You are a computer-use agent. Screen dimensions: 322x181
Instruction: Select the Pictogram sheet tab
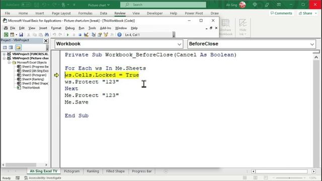click(71, 171)
